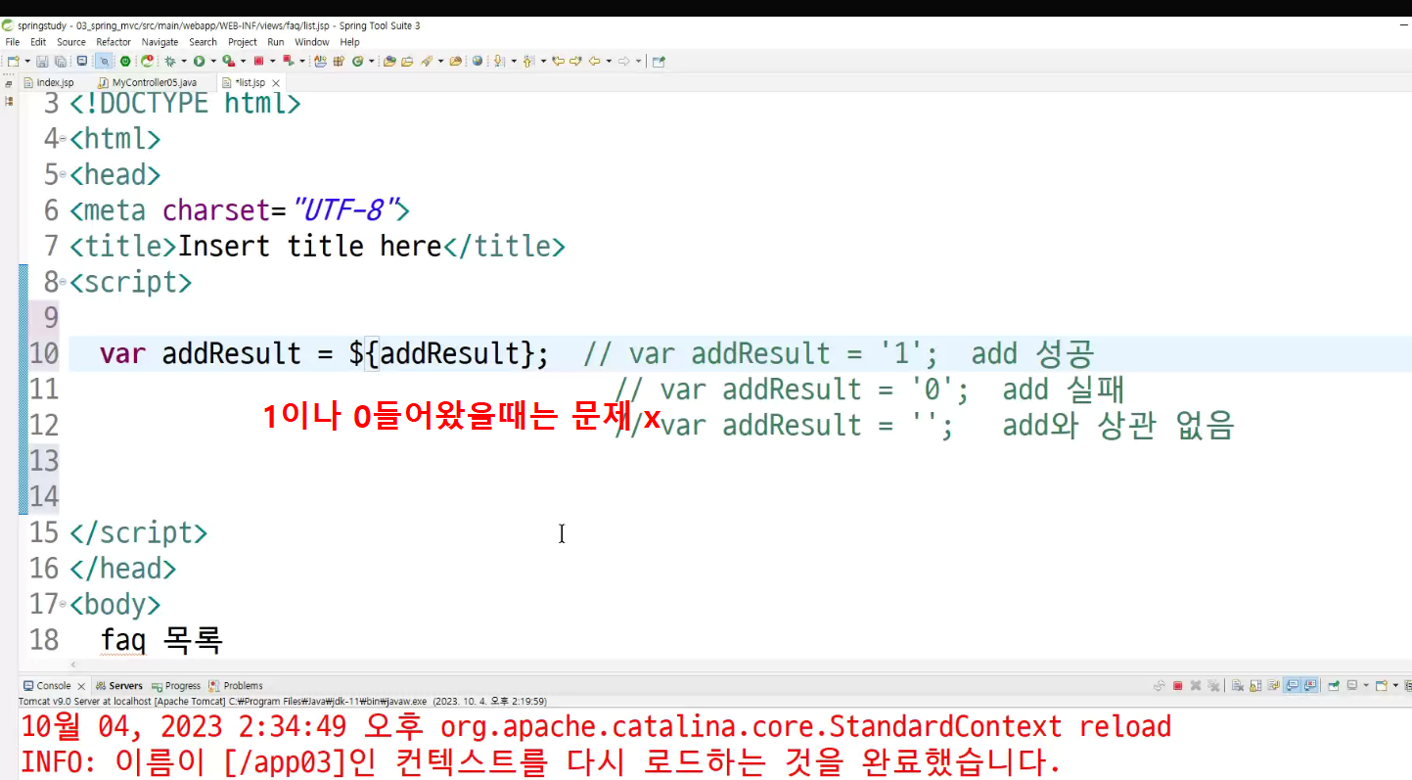The image size is (1412, 780).
Task: Close the Console view tab
Action: point(80,686)
